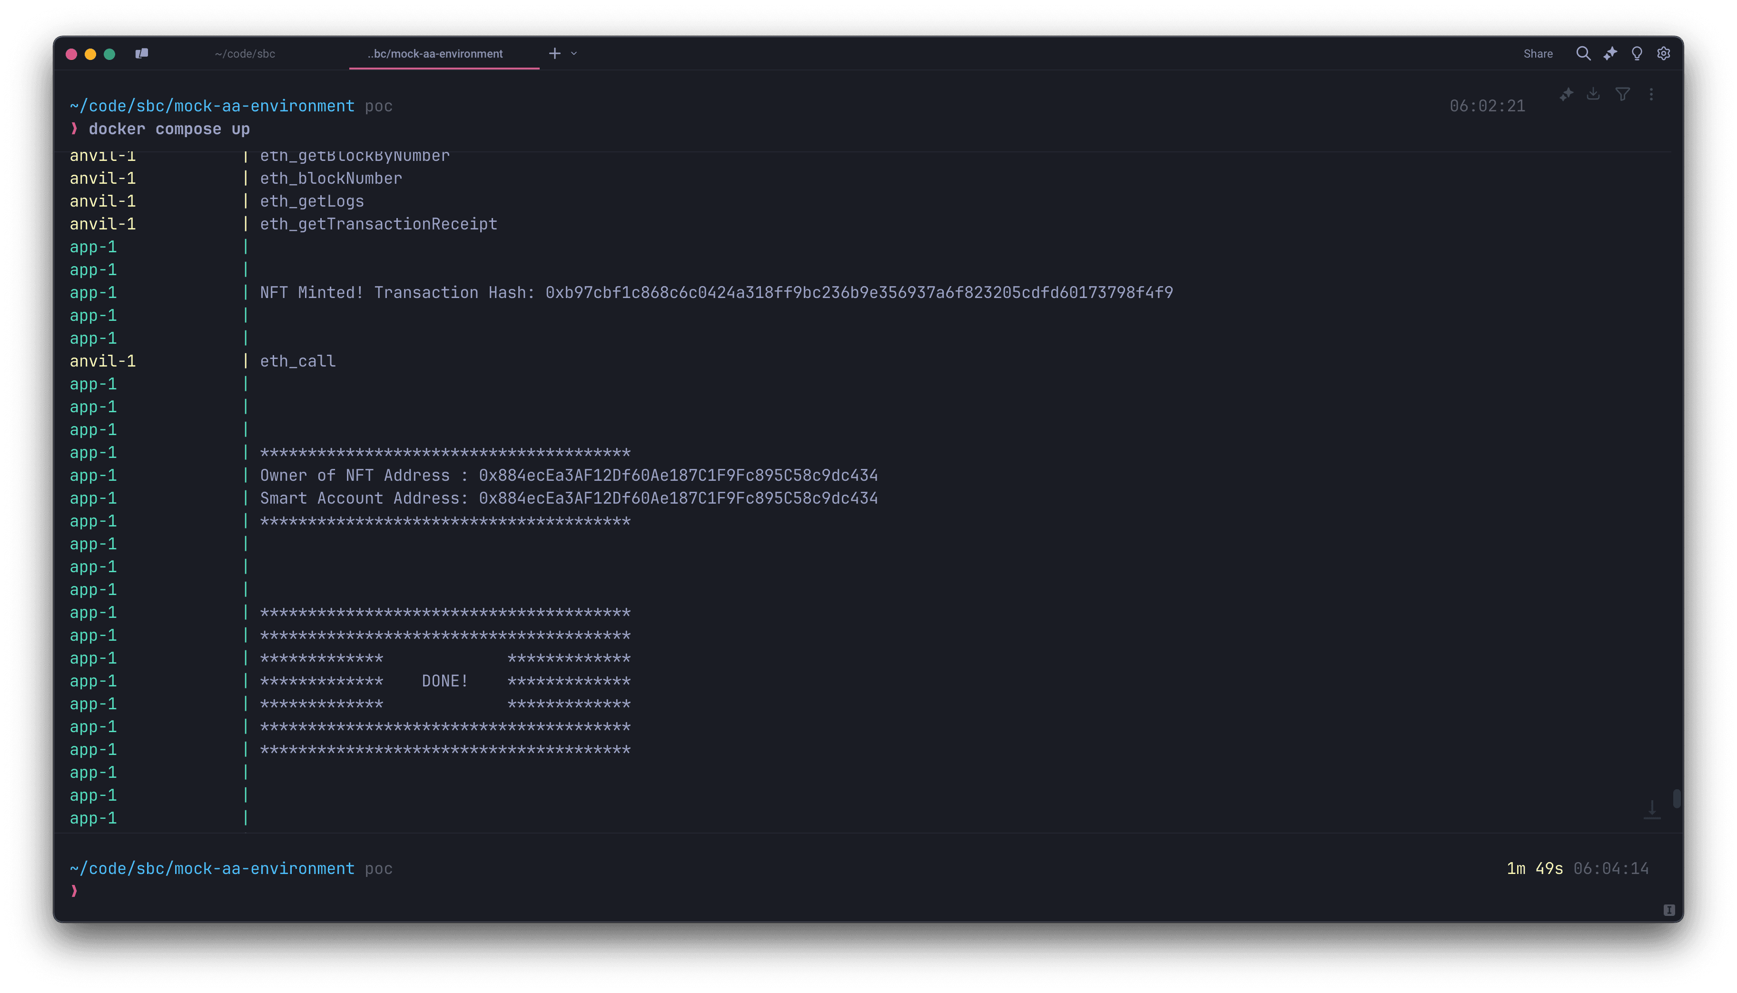Click the green fullscreen window button
1737x993 pixels.
tap(110, 54)
